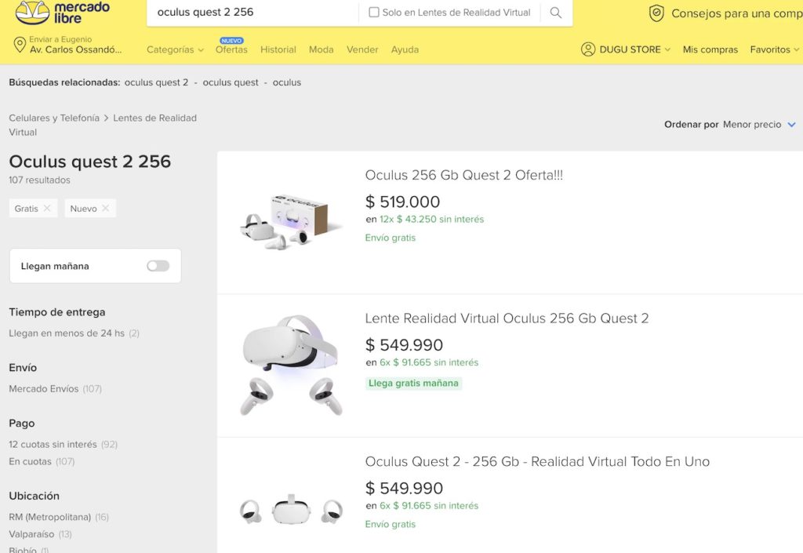The width and height of the screenshot is (803, 553).
Task: Open Lente Realidad Virtual Oculus listing title
Action: pos(507,318)
